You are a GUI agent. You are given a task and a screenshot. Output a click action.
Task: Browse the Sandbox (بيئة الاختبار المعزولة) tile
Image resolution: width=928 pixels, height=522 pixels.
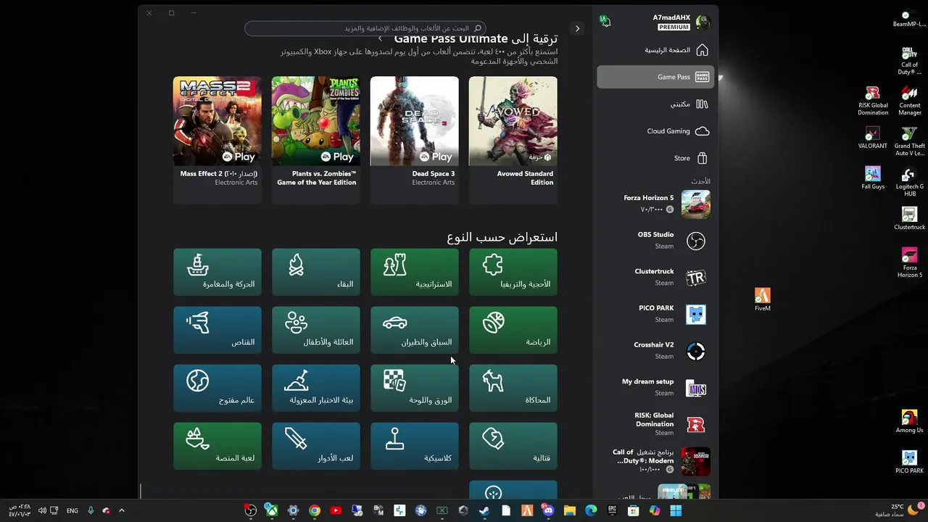(316, 388)
